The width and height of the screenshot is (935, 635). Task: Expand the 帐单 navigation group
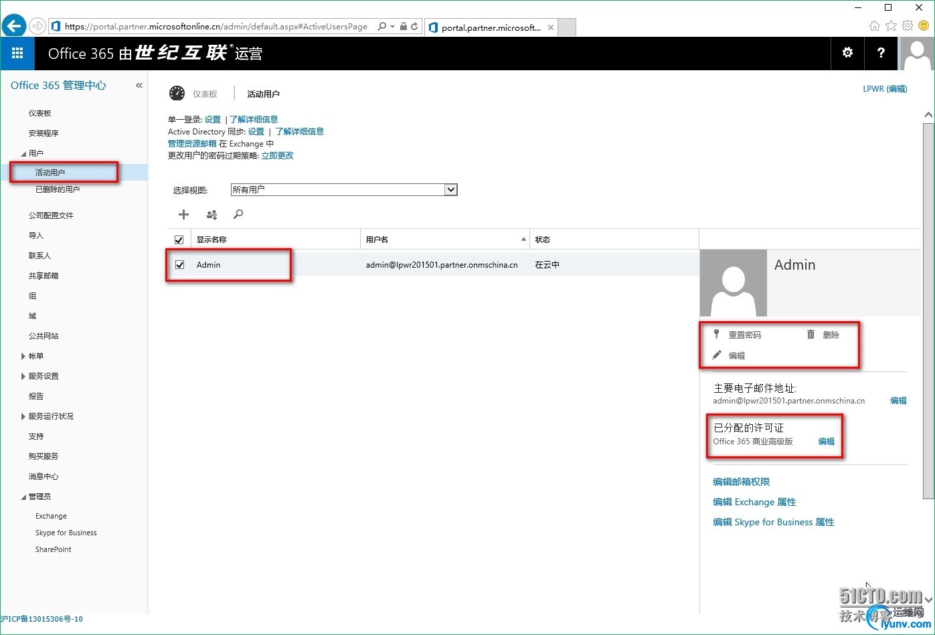tap(23, 357)
